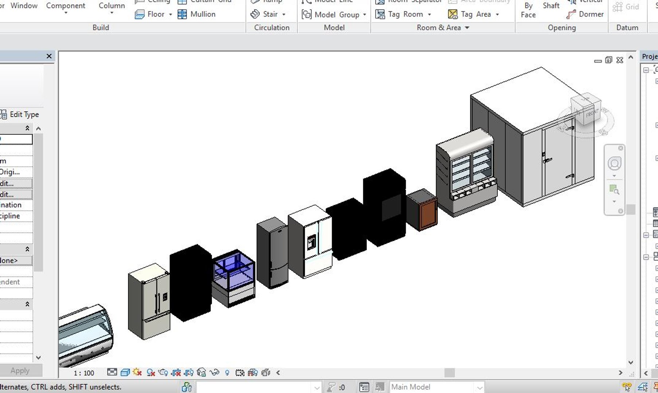Expand the Room & Area panel title
The width and height of the screenshot is (658, 393).
pyautogui.click(x=443, y=28)
